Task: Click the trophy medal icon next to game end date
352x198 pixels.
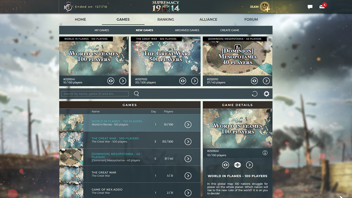Action: [x=68, y=7]
